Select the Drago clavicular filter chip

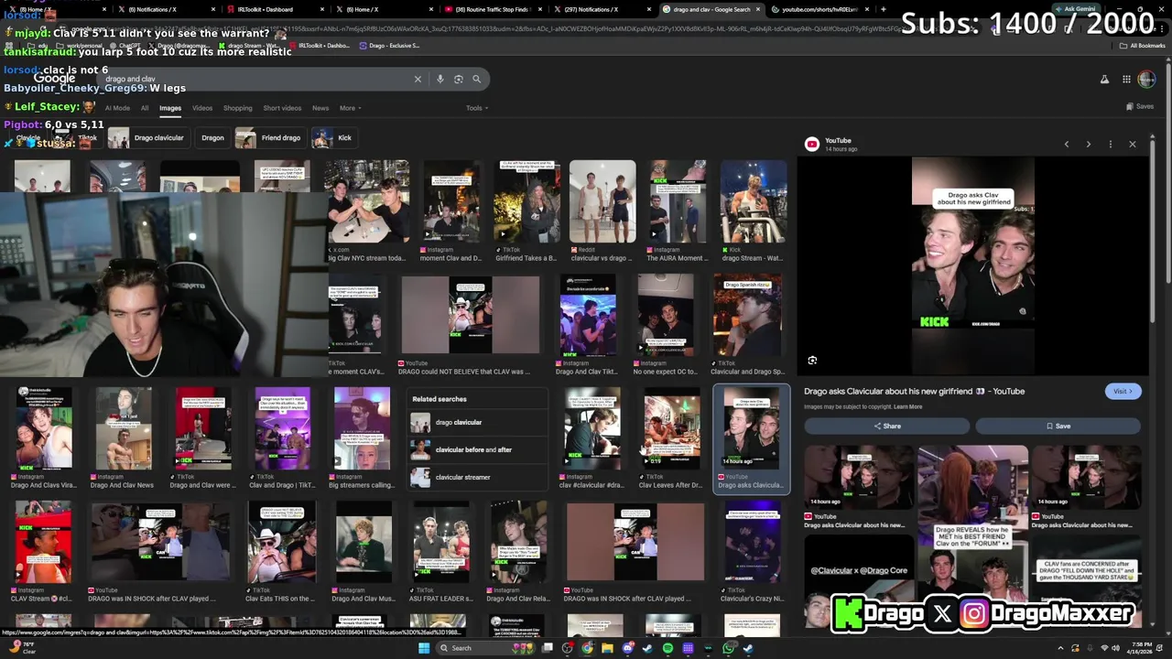pyautogui.click(x=147, y=138)
